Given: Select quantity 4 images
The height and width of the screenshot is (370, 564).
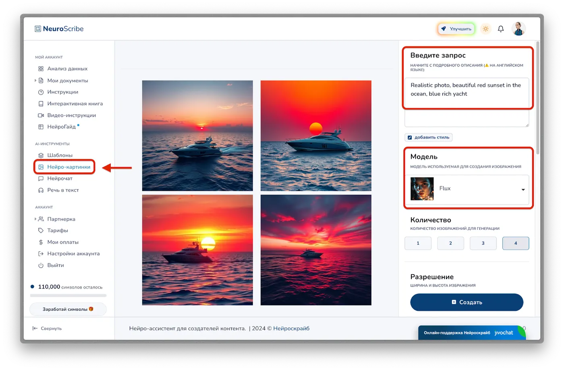Looking at the screenshot, I should [516, 243].
